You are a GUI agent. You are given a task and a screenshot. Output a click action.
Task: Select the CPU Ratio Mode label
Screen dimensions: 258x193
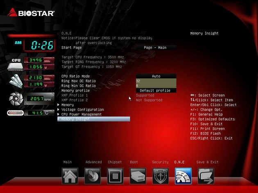tap(75, 76)
